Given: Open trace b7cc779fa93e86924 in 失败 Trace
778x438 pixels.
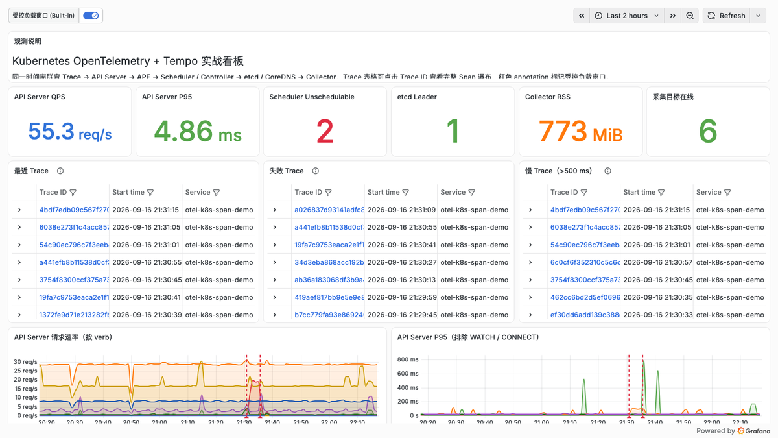Looking at the screenshot, I should pos(329,315).
